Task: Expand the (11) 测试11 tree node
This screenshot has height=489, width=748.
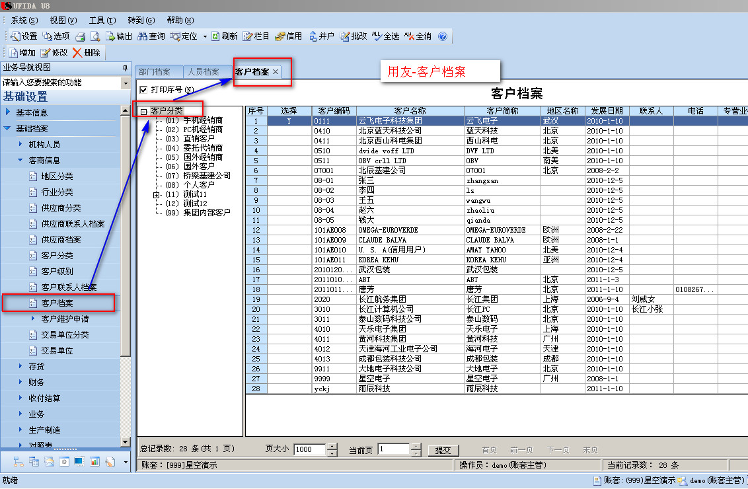Action: point(157,195)
